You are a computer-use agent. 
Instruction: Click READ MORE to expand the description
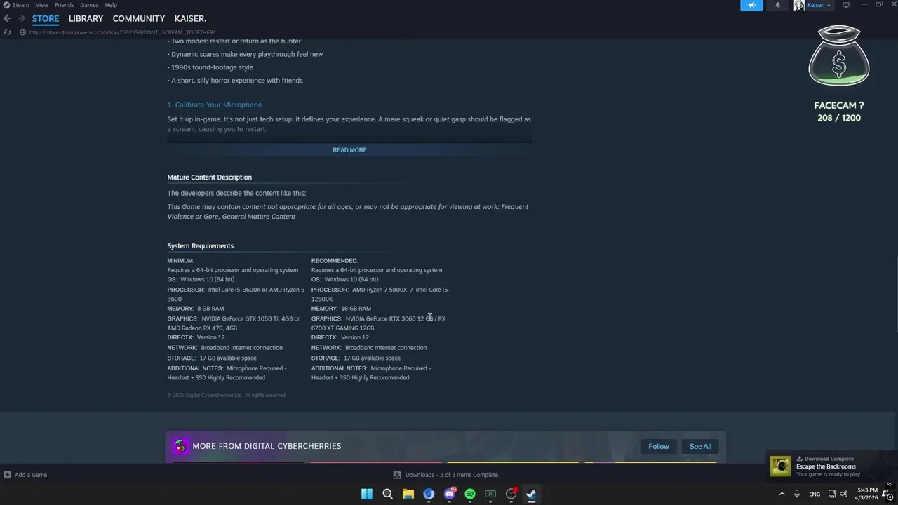point(349,150)
